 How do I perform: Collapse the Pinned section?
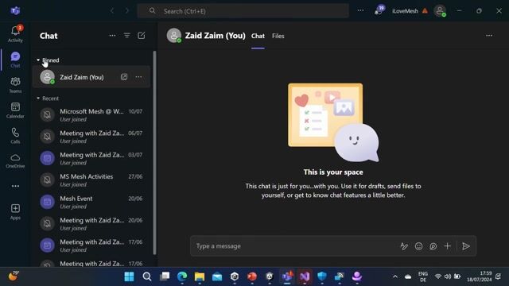coord(48,60)
